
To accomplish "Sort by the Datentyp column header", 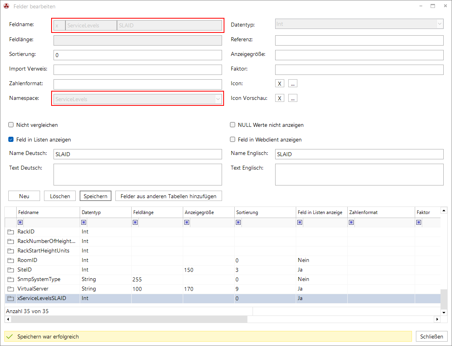I will tap(105, 212).
